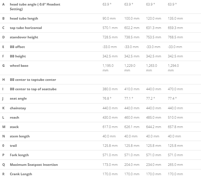Click the Crank Length label

point(21,174)
